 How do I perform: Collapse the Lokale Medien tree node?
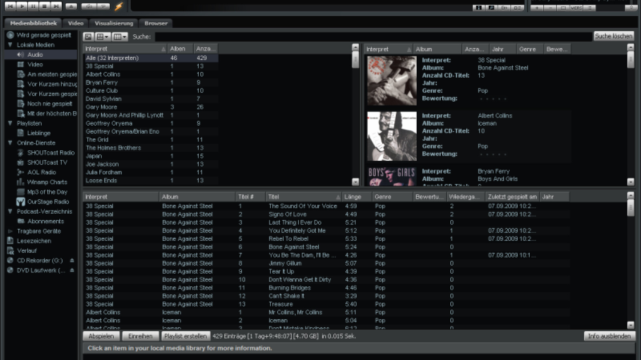(x=10, y=45)
